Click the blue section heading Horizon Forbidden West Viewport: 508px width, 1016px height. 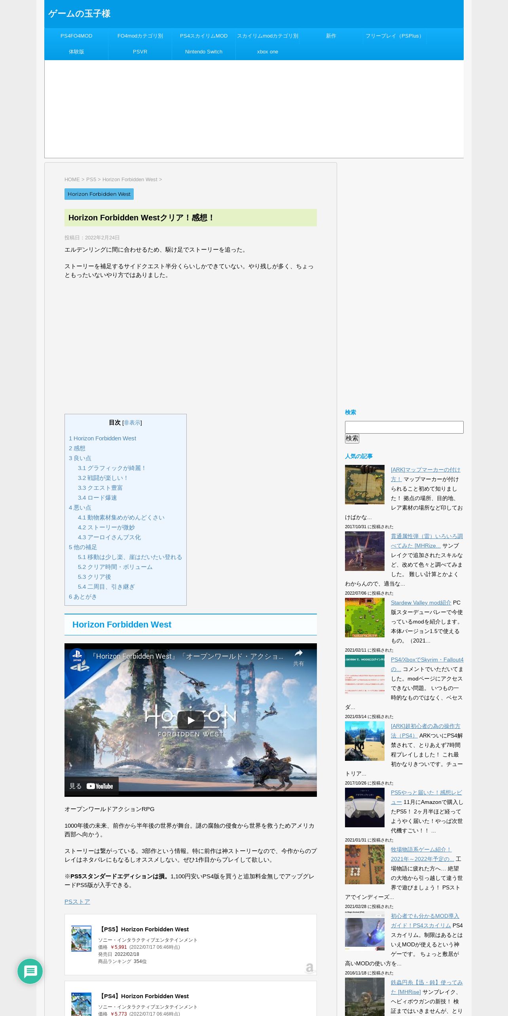coord(122,625)
